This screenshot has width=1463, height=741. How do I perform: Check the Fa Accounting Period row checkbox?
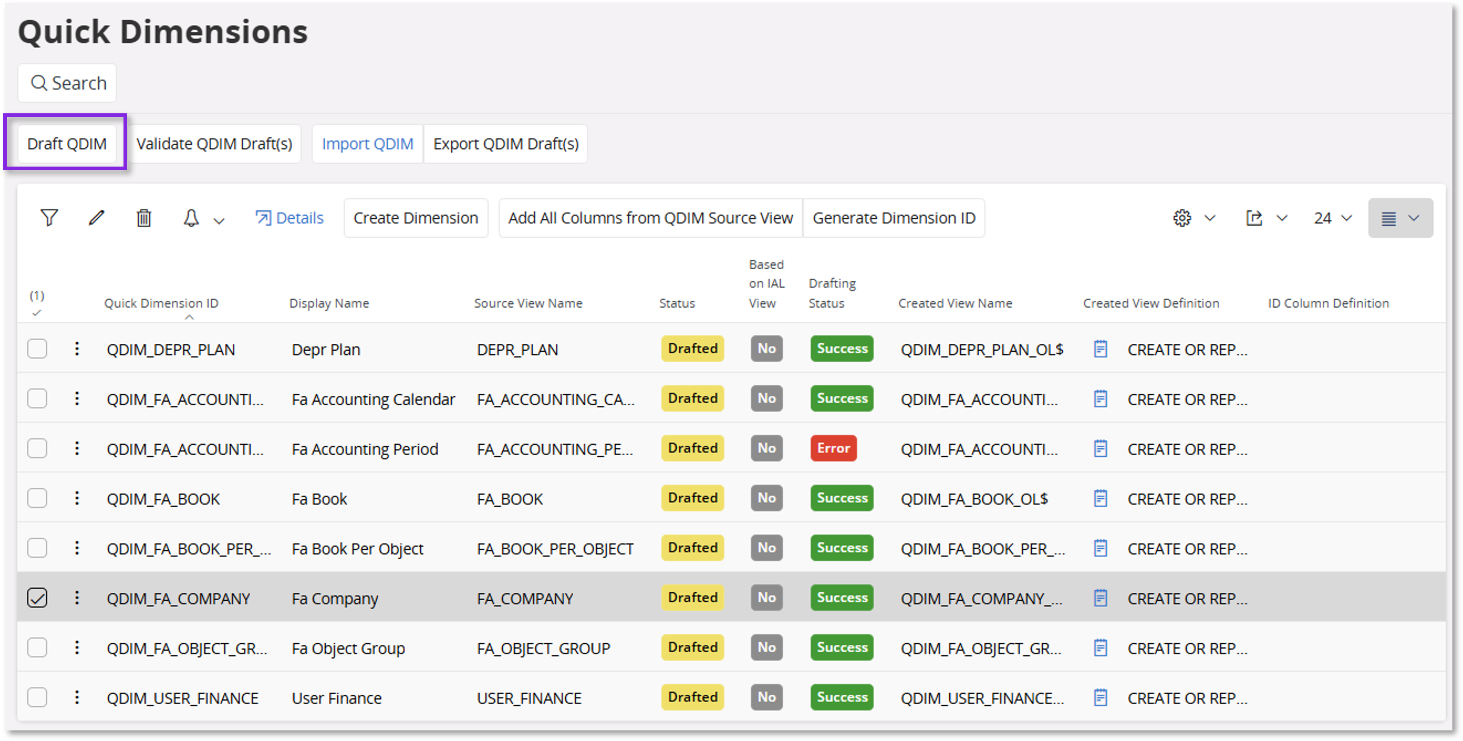point(38,448)
